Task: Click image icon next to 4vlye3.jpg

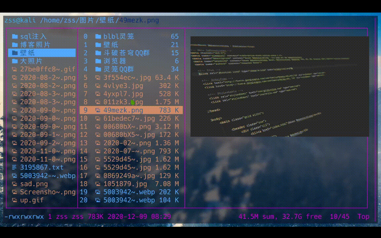Action: click(x=98, y=86)
